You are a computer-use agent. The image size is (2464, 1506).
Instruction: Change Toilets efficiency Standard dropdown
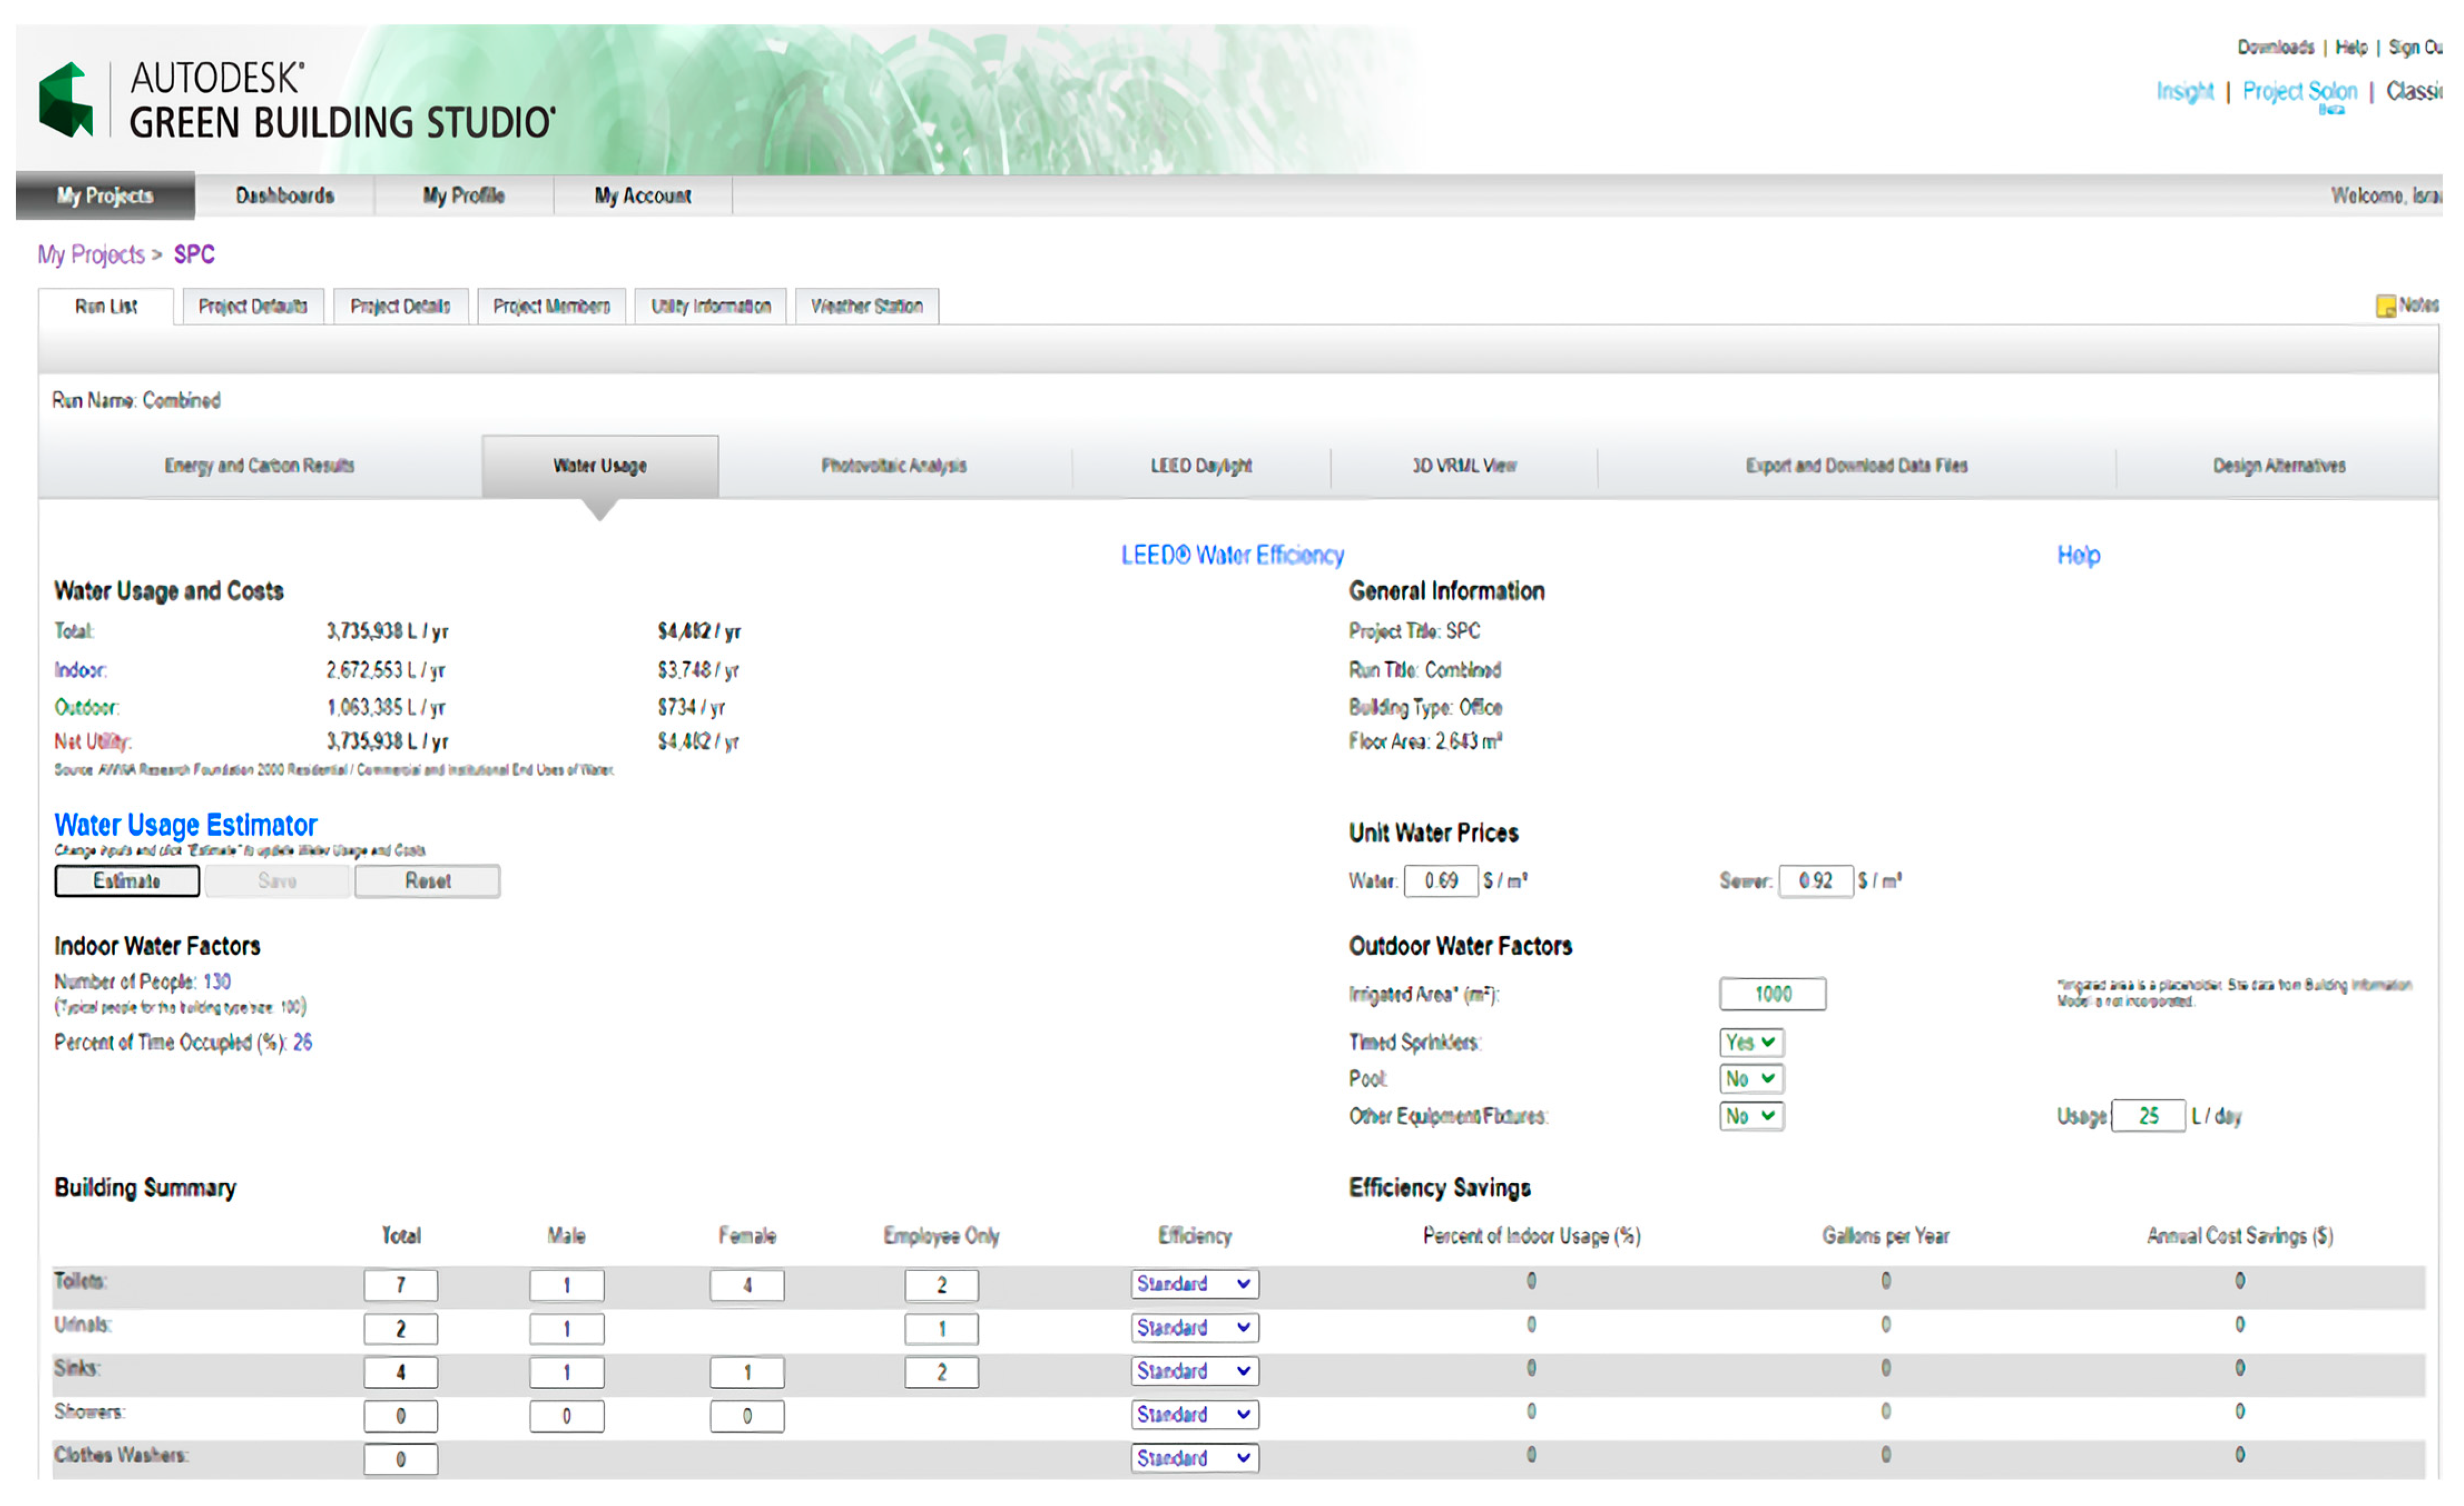click(x=1194, y=1283)
